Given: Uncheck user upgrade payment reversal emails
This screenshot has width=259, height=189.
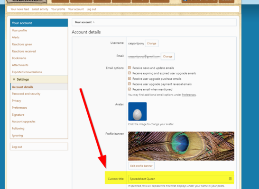Looking at the screenshot, I should click(x=129, y=84).
